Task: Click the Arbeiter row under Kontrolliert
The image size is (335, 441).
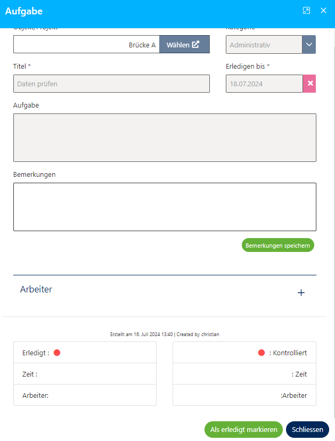Action: [244, 395]
